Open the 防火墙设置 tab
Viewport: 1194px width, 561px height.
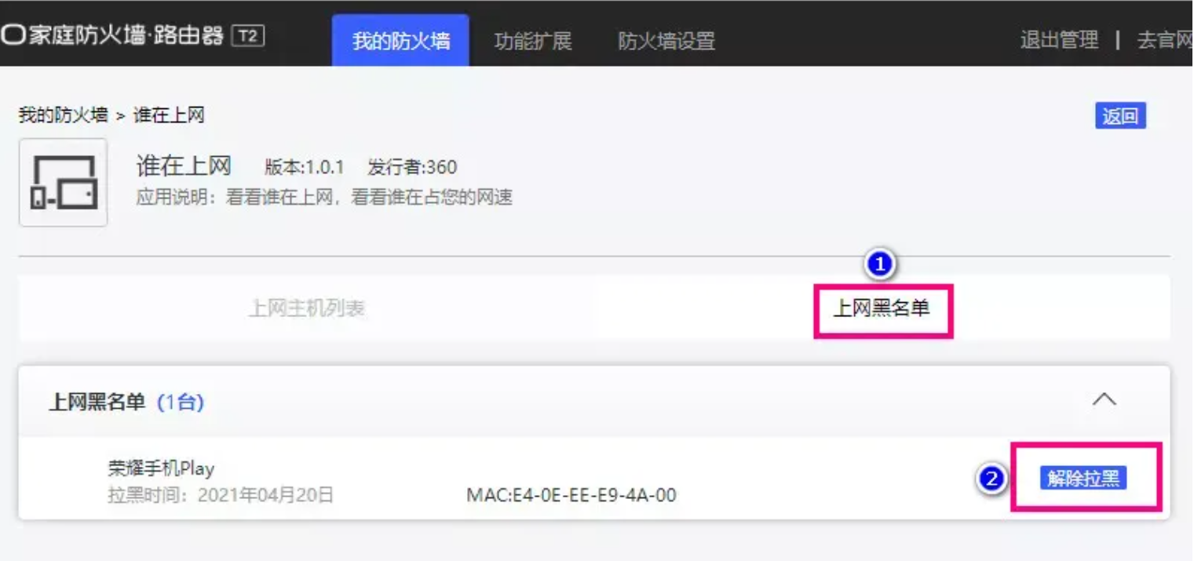click(x=666, y=40)
